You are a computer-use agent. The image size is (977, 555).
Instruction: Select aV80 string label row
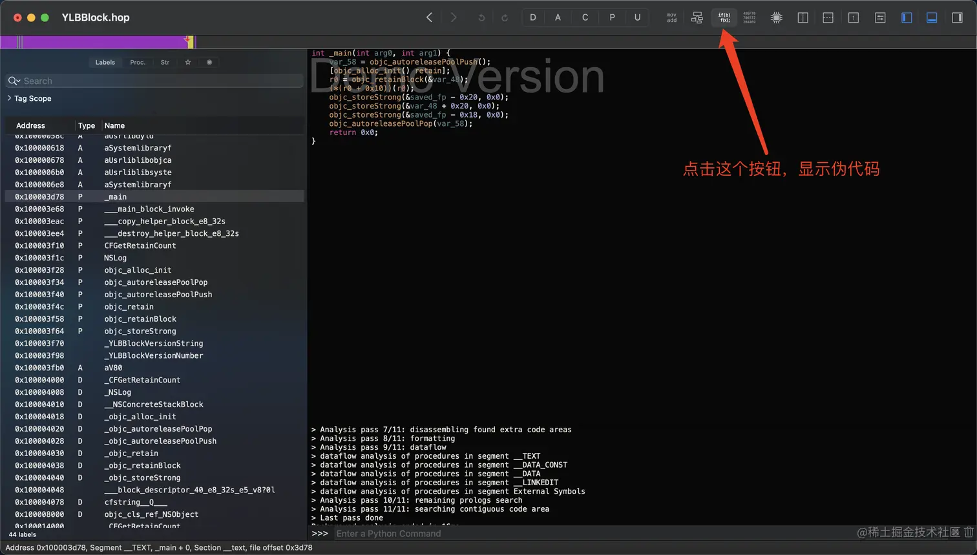154,368
